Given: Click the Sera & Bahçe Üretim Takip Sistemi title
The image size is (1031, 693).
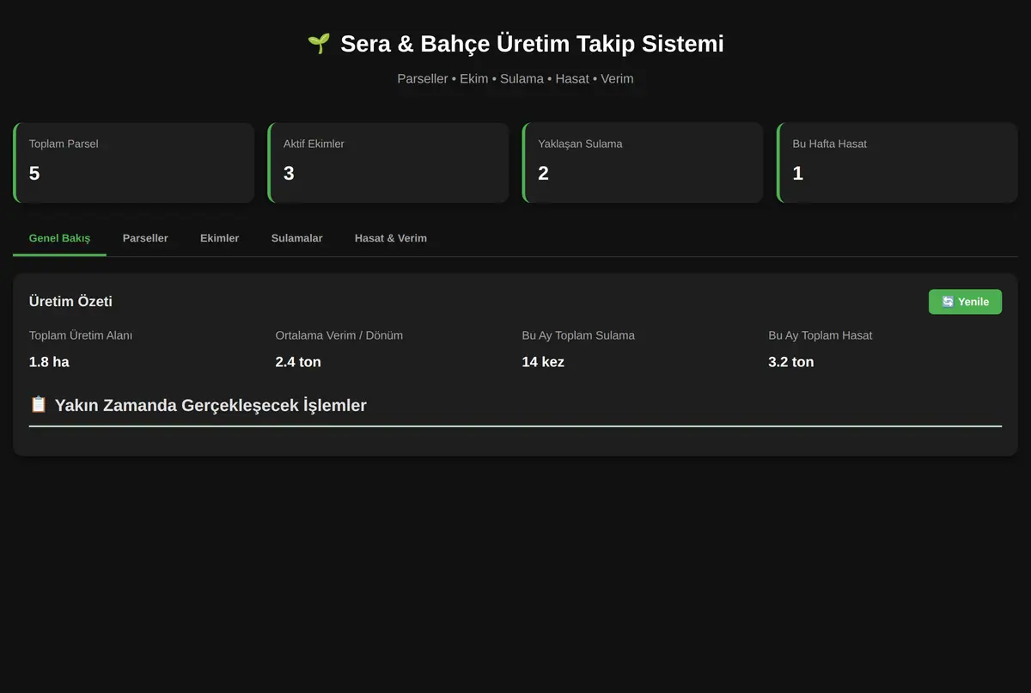Looking at the screenshot, I should (x=532, y=44).
